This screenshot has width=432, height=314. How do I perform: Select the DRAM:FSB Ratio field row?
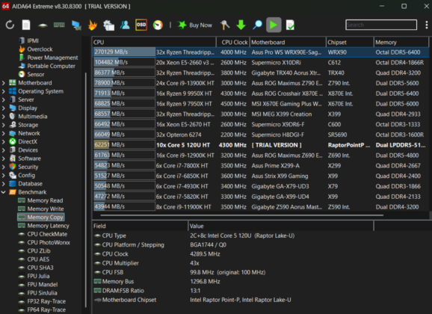[x=232, y=291]
